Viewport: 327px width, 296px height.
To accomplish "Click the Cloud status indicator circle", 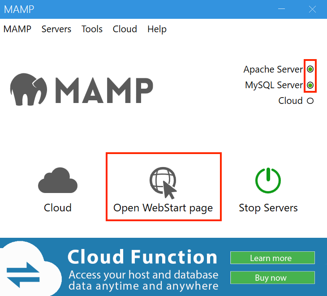I will point(310,101).
